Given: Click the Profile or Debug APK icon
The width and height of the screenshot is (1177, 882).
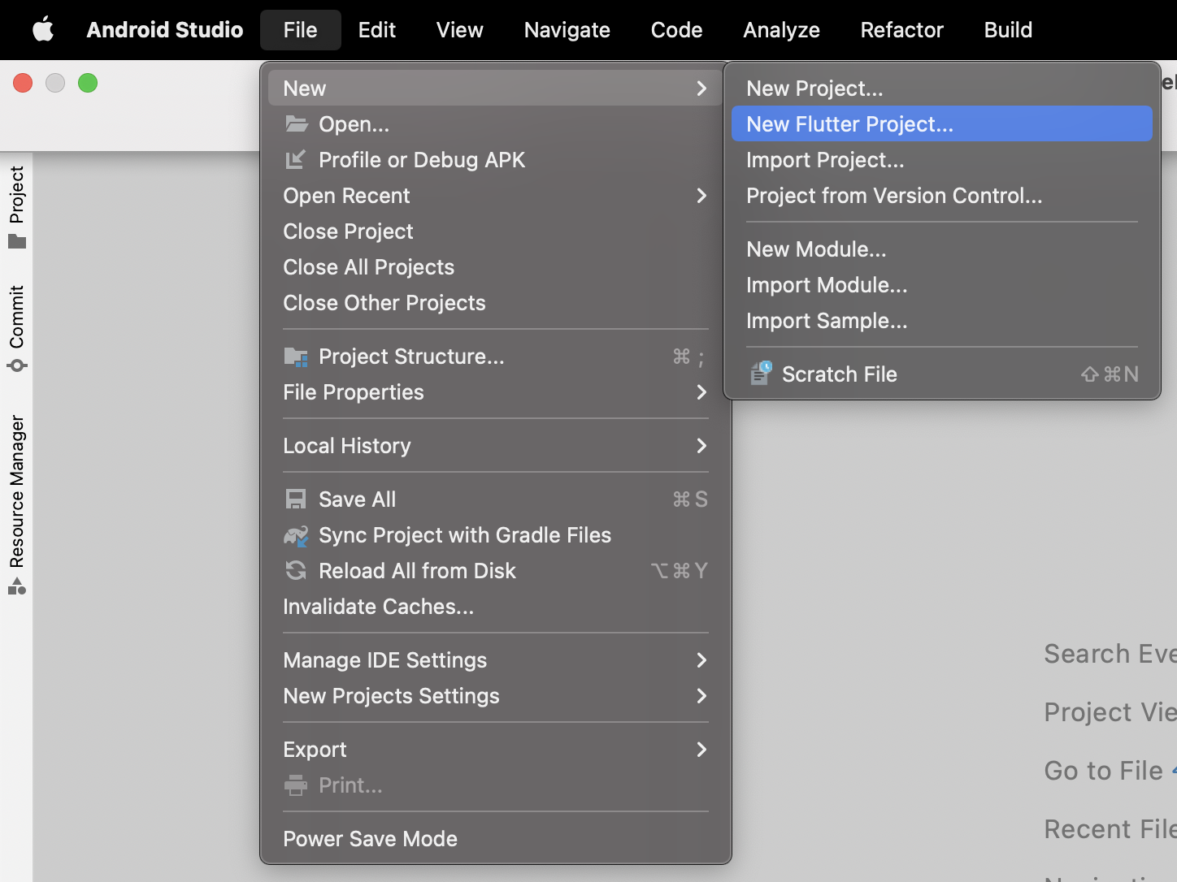Looking at the screenshot, I should tap(296, 160).
